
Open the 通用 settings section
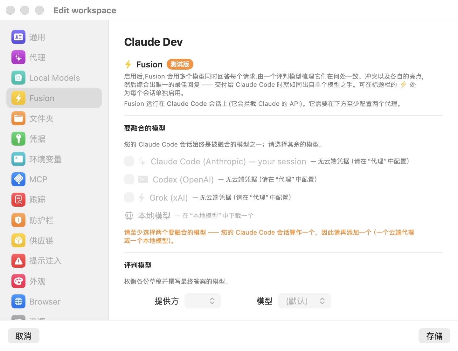[x=54, y=37]
